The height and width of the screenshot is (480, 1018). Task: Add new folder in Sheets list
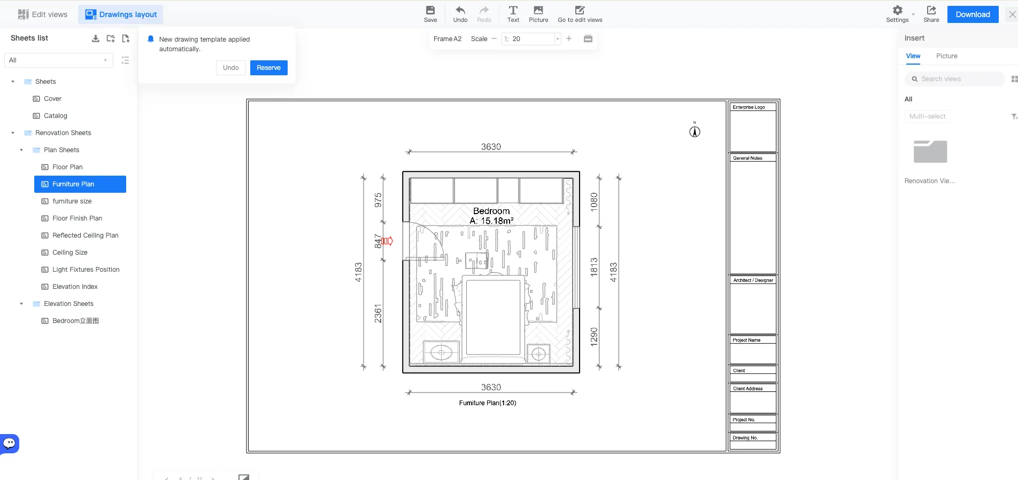pyautogui.click(x=111, y=38)
